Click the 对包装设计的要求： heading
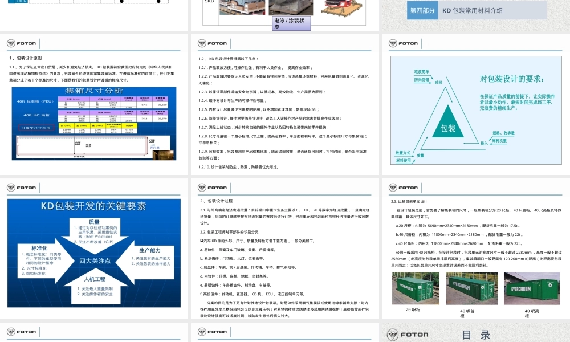570x342 pixels. point(512,79)
